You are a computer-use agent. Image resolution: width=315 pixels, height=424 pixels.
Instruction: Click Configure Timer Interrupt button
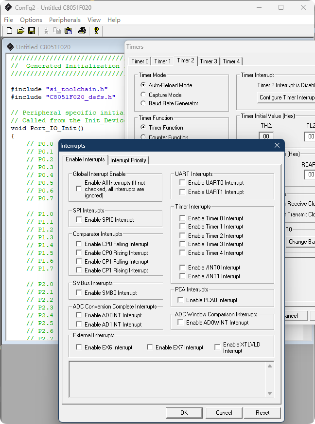click(x=286, y=97)
